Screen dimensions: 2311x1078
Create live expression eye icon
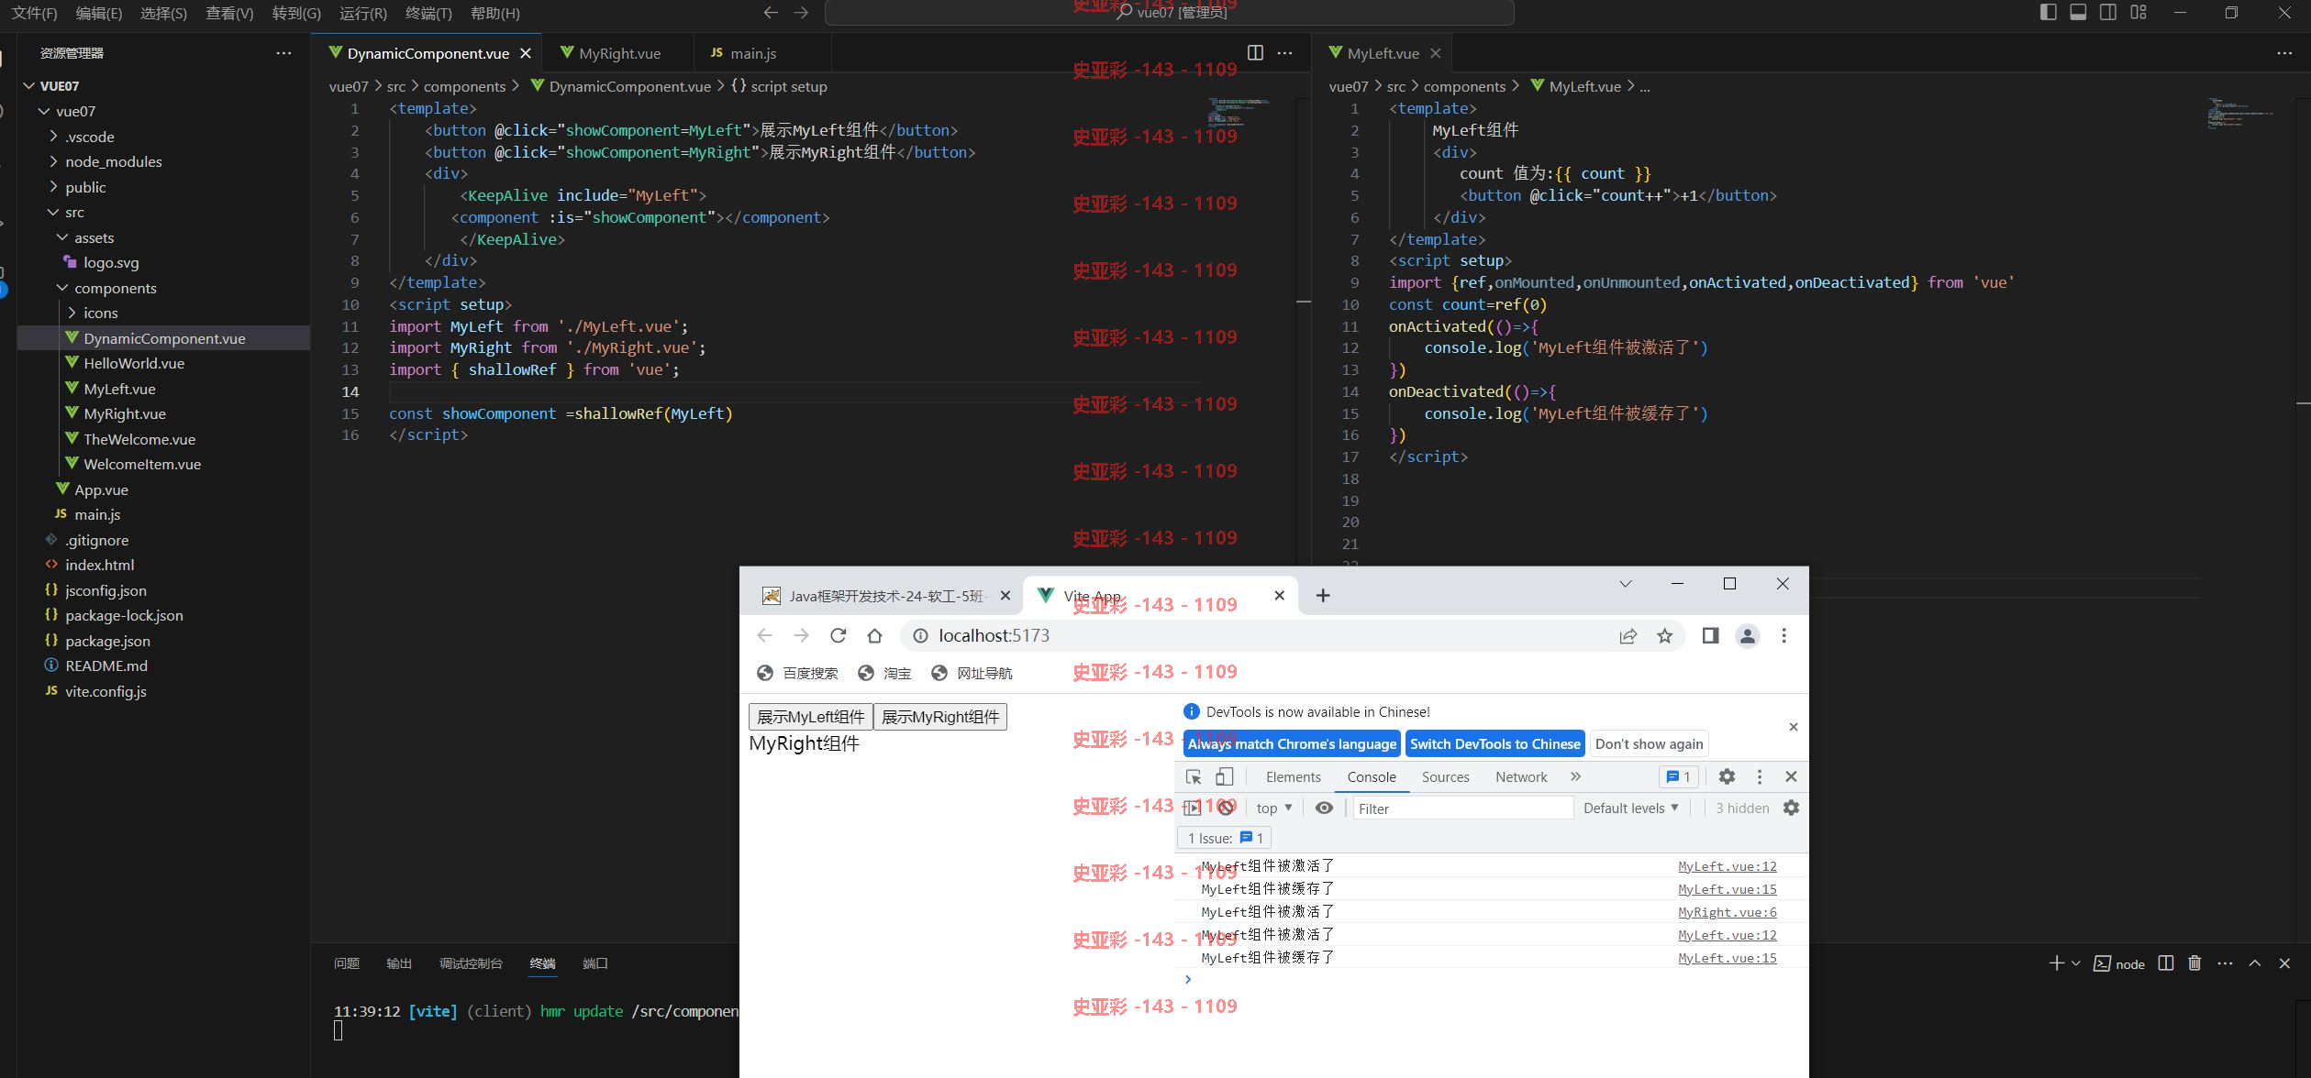(x=1324, y=808)
